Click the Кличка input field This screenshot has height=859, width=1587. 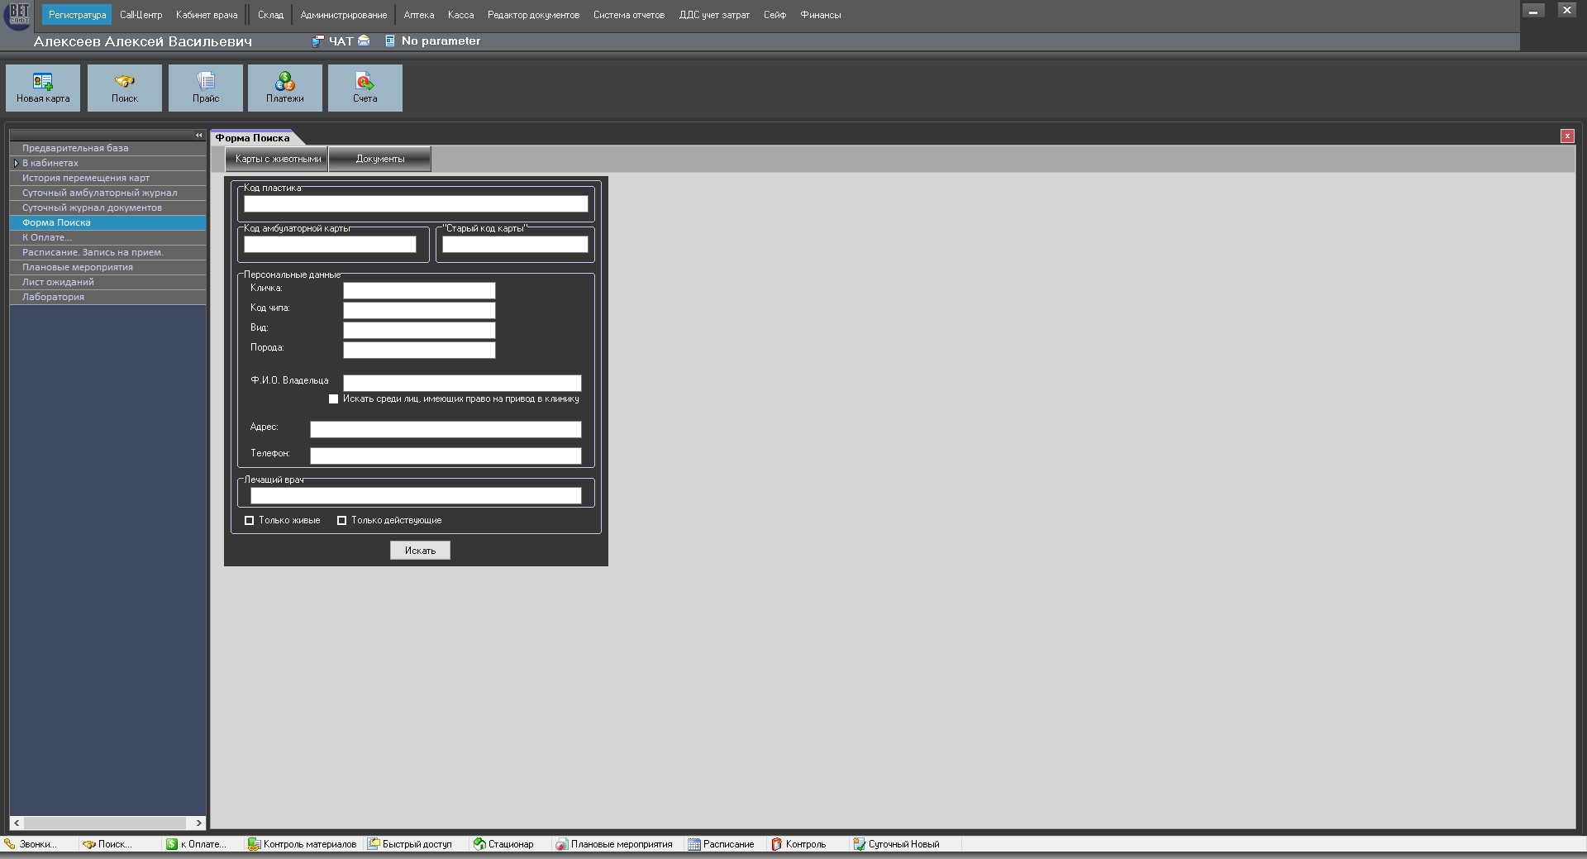(x=419, y=291)
